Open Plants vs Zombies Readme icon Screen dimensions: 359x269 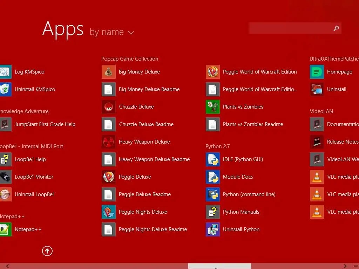click(x=213, y=124)
